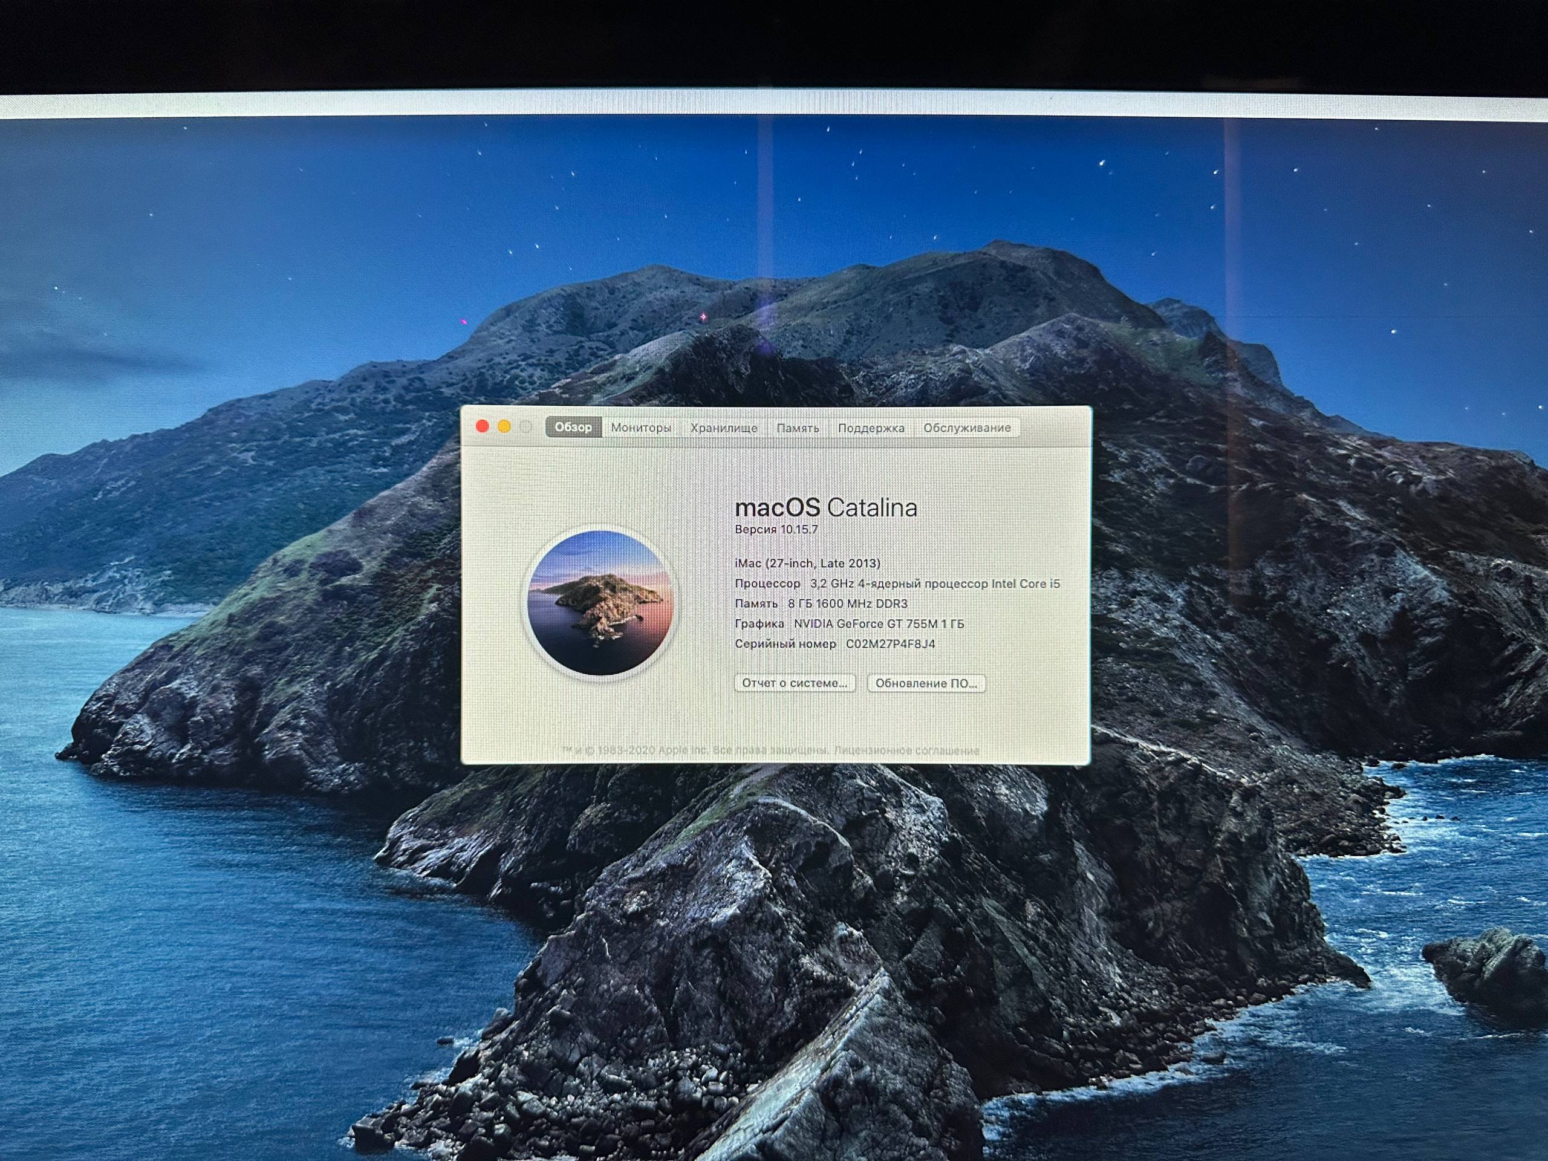
Task: Click the iMac (27-inch, Late 2013) text
Action: pos(807,564)
